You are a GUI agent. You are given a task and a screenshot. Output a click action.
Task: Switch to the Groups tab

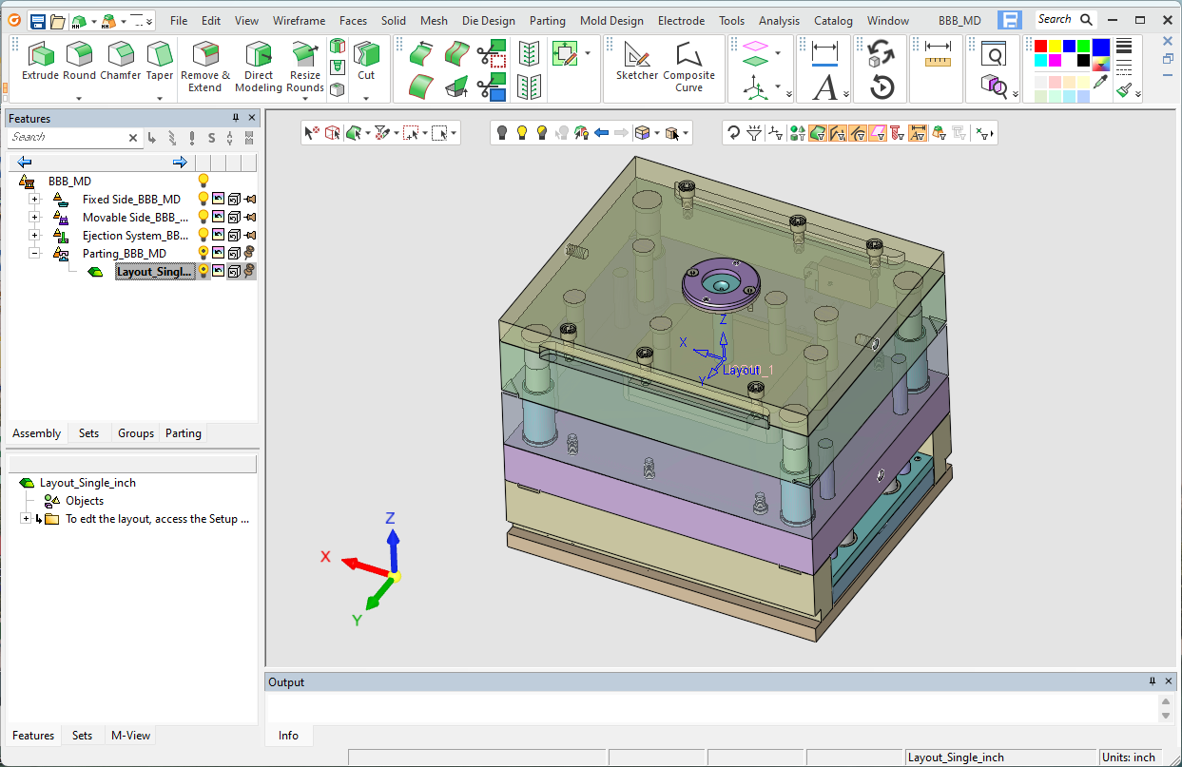pyautogui.click(x=136, y=433)
